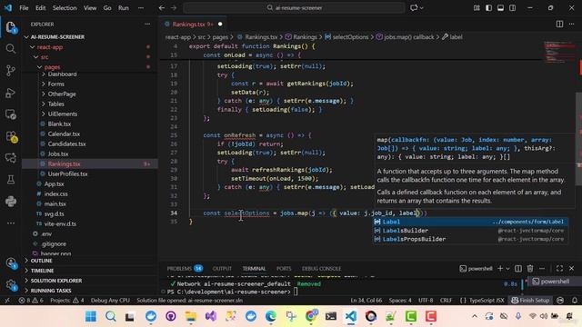Viewport: 582px width, 327px height.
Task: Open the terminal launch profile dropdown arrow
Action: (507, 269)
